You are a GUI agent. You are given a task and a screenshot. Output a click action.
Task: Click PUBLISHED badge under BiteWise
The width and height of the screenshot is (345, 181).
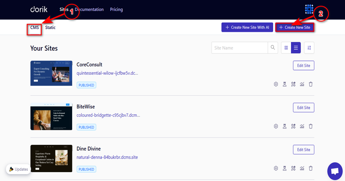[x=86, y=127]
